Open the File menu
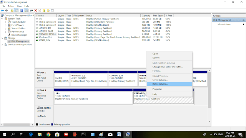The height and width of the screenshot is (138, 246). [3, 6]
